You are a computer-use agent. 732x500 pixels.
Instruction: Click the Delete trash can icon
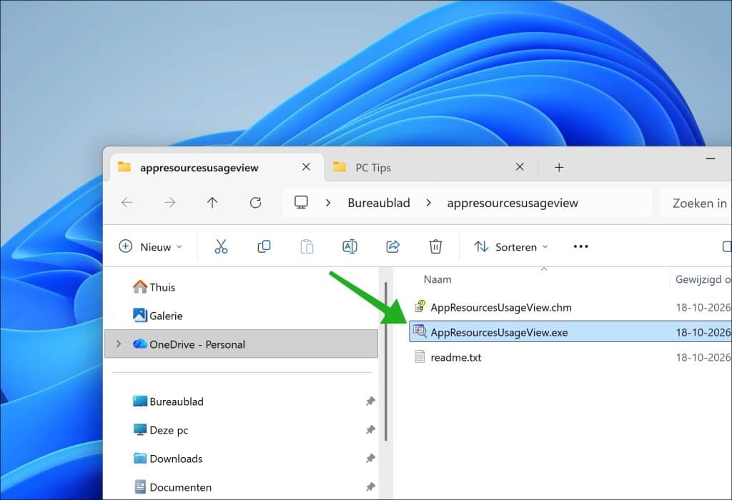click(x=435, y=246)
